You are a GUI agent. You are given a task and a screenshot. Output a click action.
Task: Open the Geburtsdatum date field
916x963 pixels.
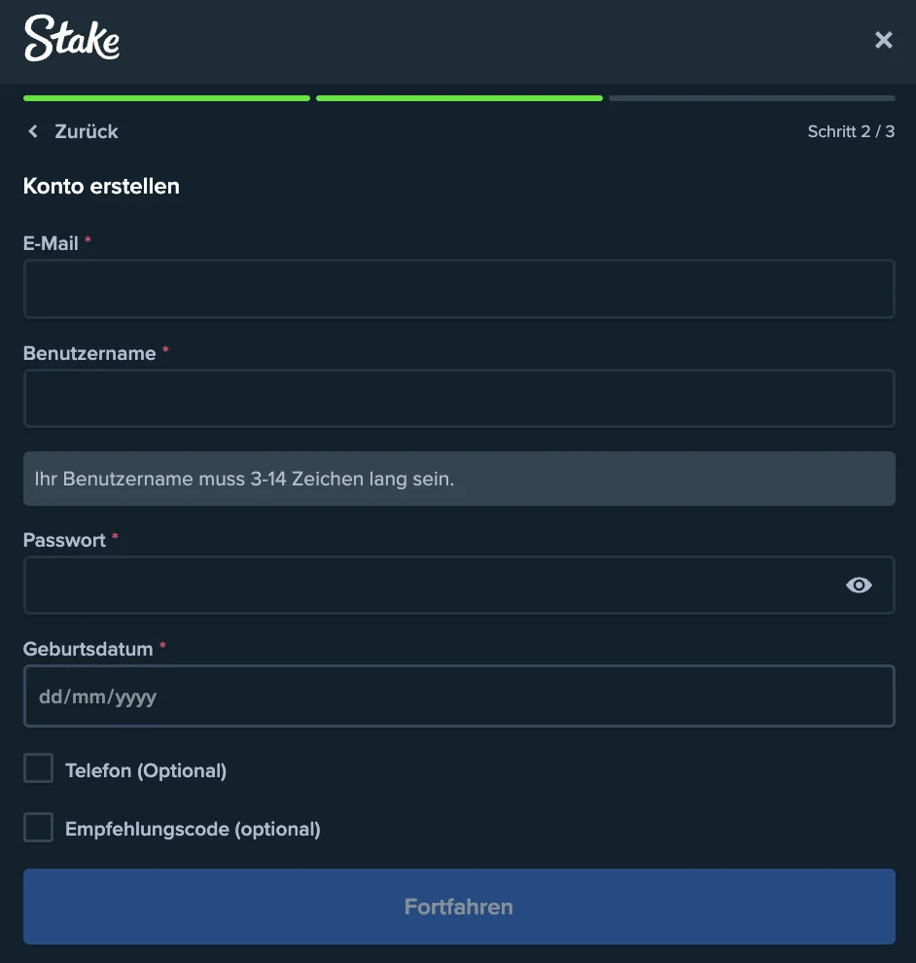pyautogui.click(x=459, y=695)
